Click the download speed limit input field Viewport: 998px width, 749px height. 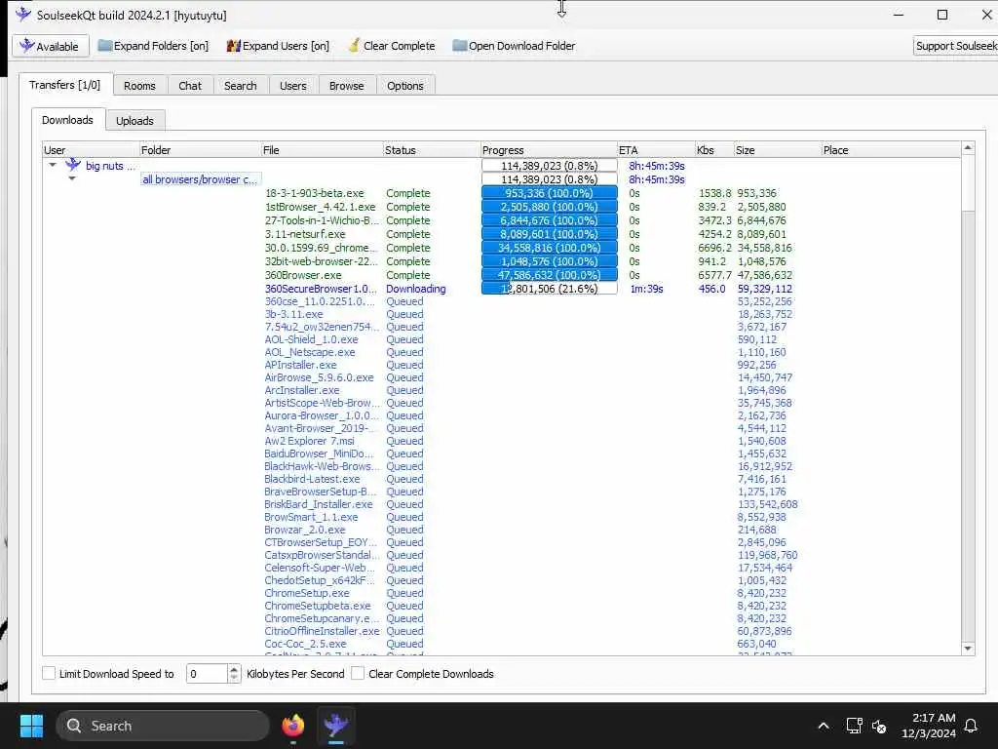[207, 673]
